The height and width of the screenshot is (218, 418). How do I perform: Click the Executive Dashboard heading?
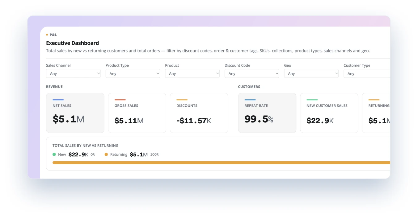pyautogui.click(x=73, y=43)
